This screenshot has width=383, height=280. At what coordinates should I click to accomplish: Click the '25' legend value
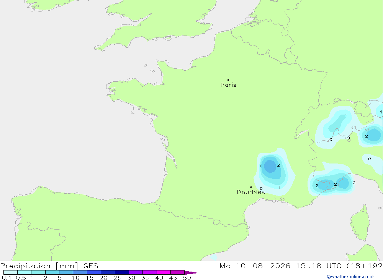pos(117,278)
